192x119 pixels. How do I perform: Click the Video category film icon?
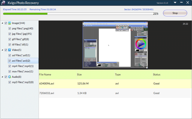click(10, 50)
